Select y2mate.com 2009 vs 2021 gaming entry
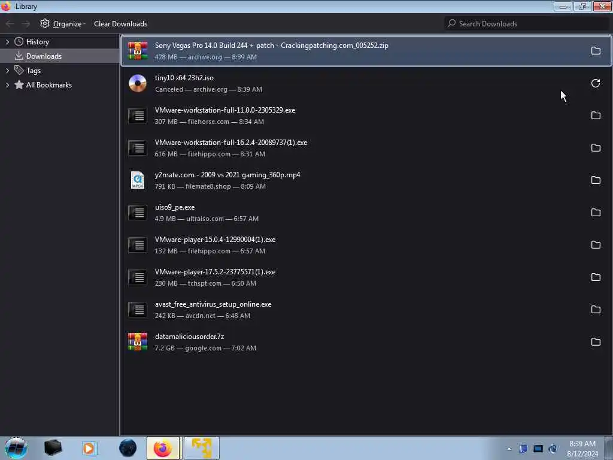 (x=366, y=180)
